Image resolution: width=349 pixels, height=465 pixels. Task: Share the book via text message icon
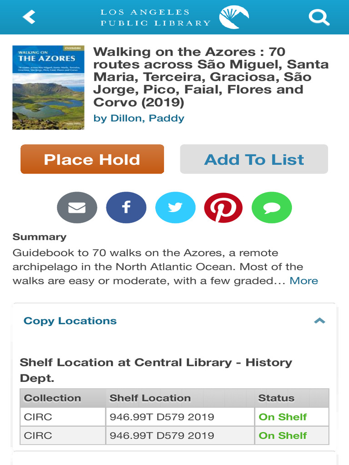[272, 208]
